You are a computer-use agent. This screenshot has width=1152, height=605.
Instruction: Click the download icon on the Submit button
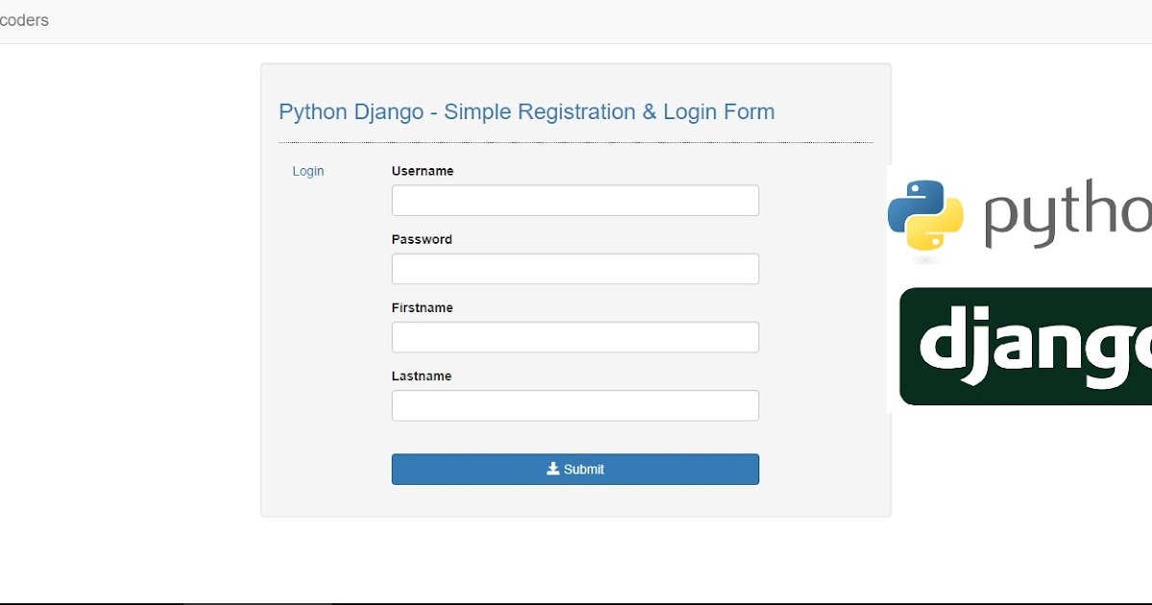[x=553, y=469]
